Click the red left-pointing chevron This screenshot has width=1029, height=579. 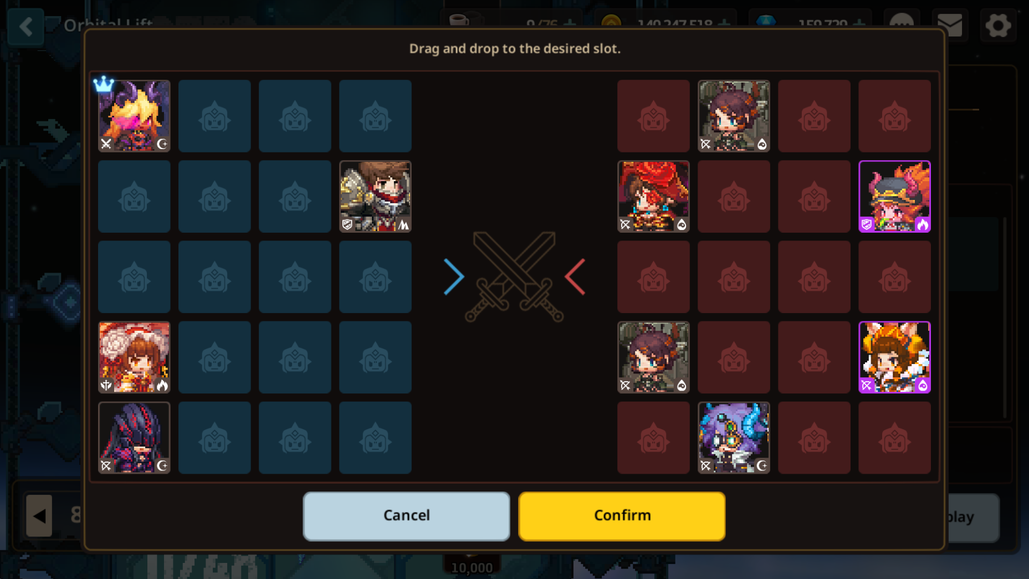tap(575, 276)
